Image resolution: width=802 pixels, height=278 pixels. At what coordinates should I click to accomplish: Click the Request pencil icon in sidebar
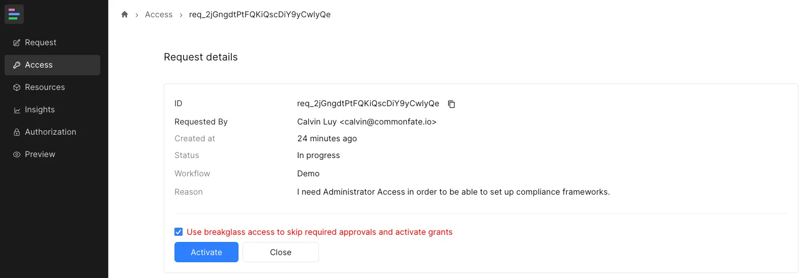pyautogui.click(x=17, y=43)
